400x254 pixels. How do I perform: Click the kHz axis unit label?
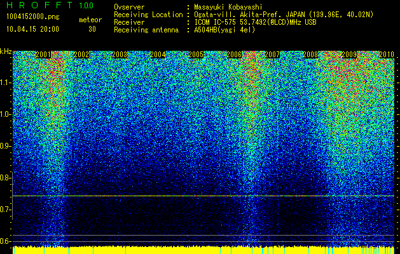pyautogui.click(x=6, y=51)
